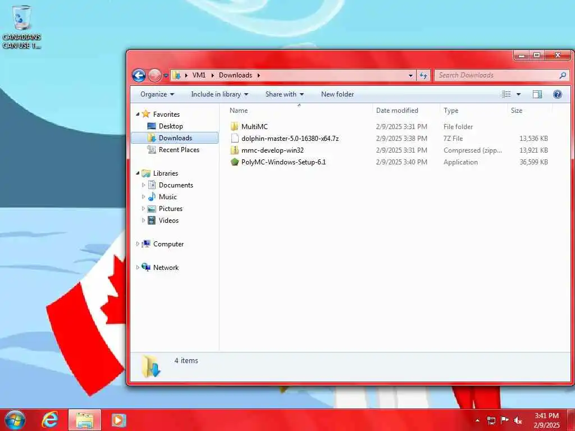The image size is (575, 431).
Task: Open the Action Center flag icon
Action: coord(505,420)
